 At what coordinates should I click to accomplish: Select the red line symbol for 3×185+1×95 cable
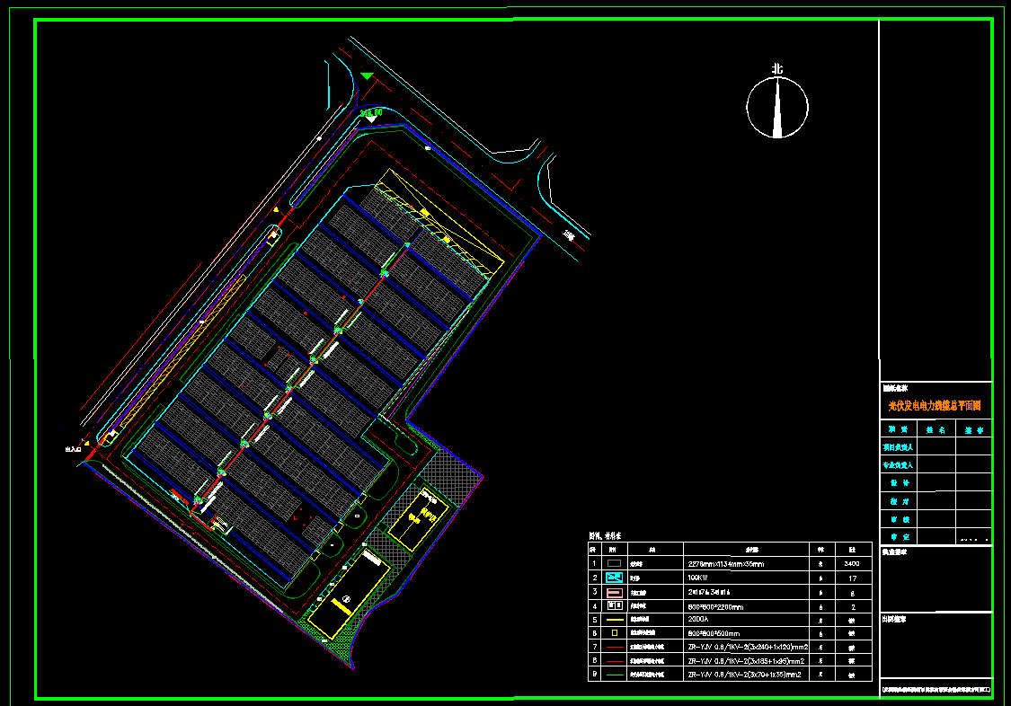coord(615,661)
